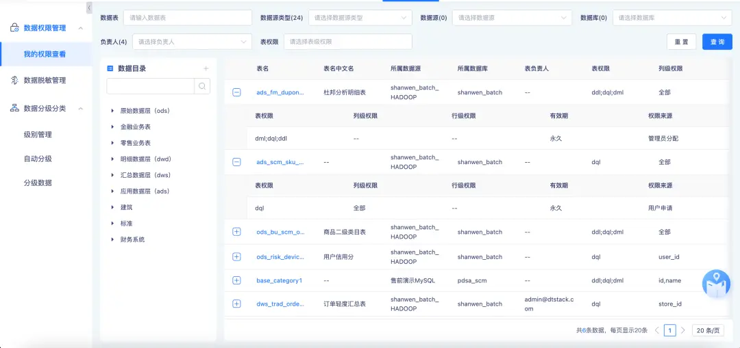Open the ods_bu_scm_o table link
Image resolution: width=740 pixels, height=348 pixels.
[280, 232]
